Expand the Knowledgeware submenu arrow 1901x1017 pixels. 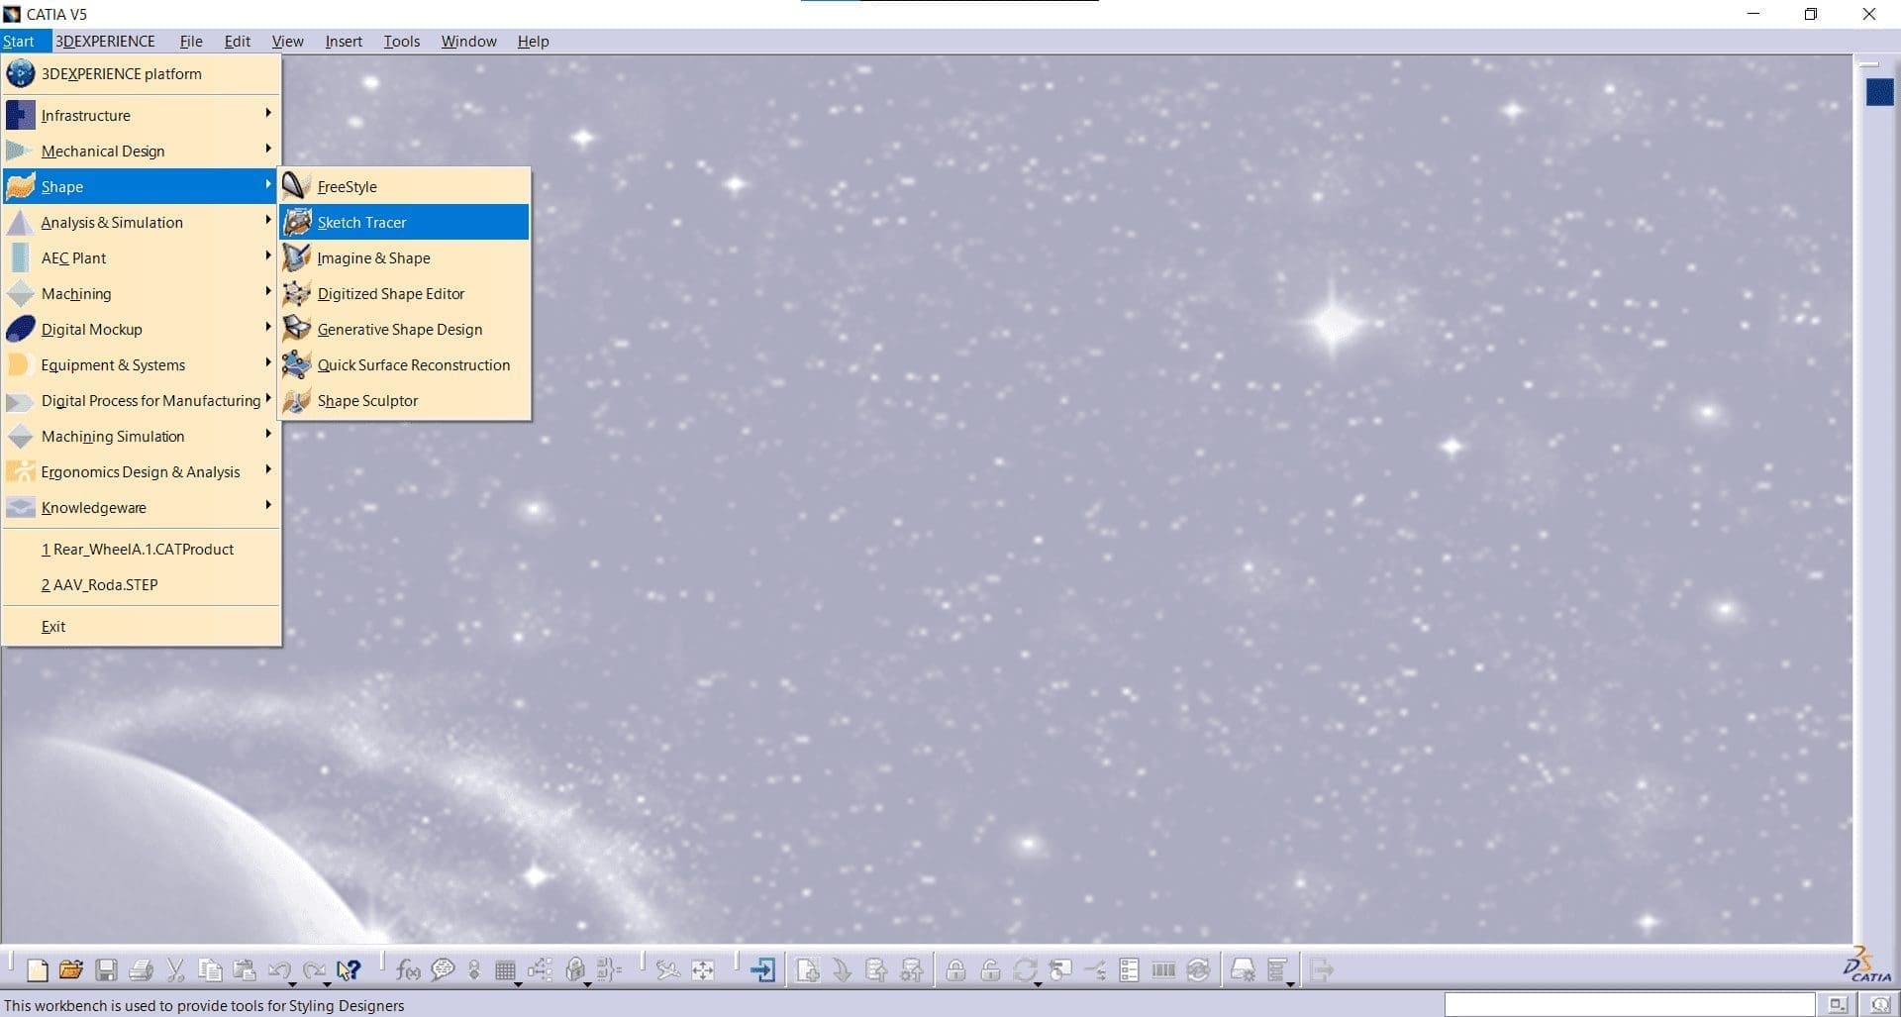(268, 505)
